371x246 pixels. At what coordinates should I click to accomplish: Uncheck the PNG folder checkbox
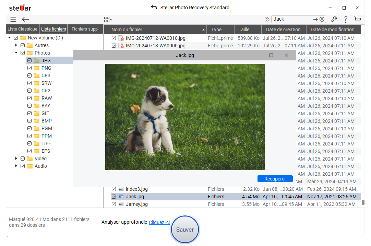(29, 68)
